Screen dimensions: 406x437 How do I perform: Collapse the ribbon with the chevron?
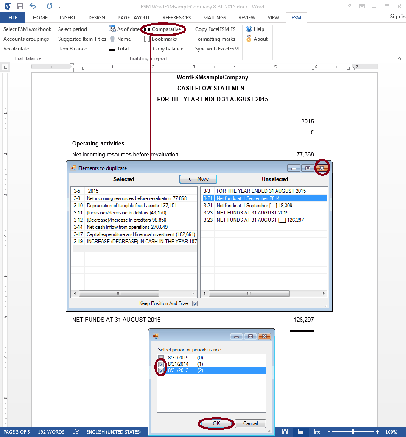click(399, 58)
